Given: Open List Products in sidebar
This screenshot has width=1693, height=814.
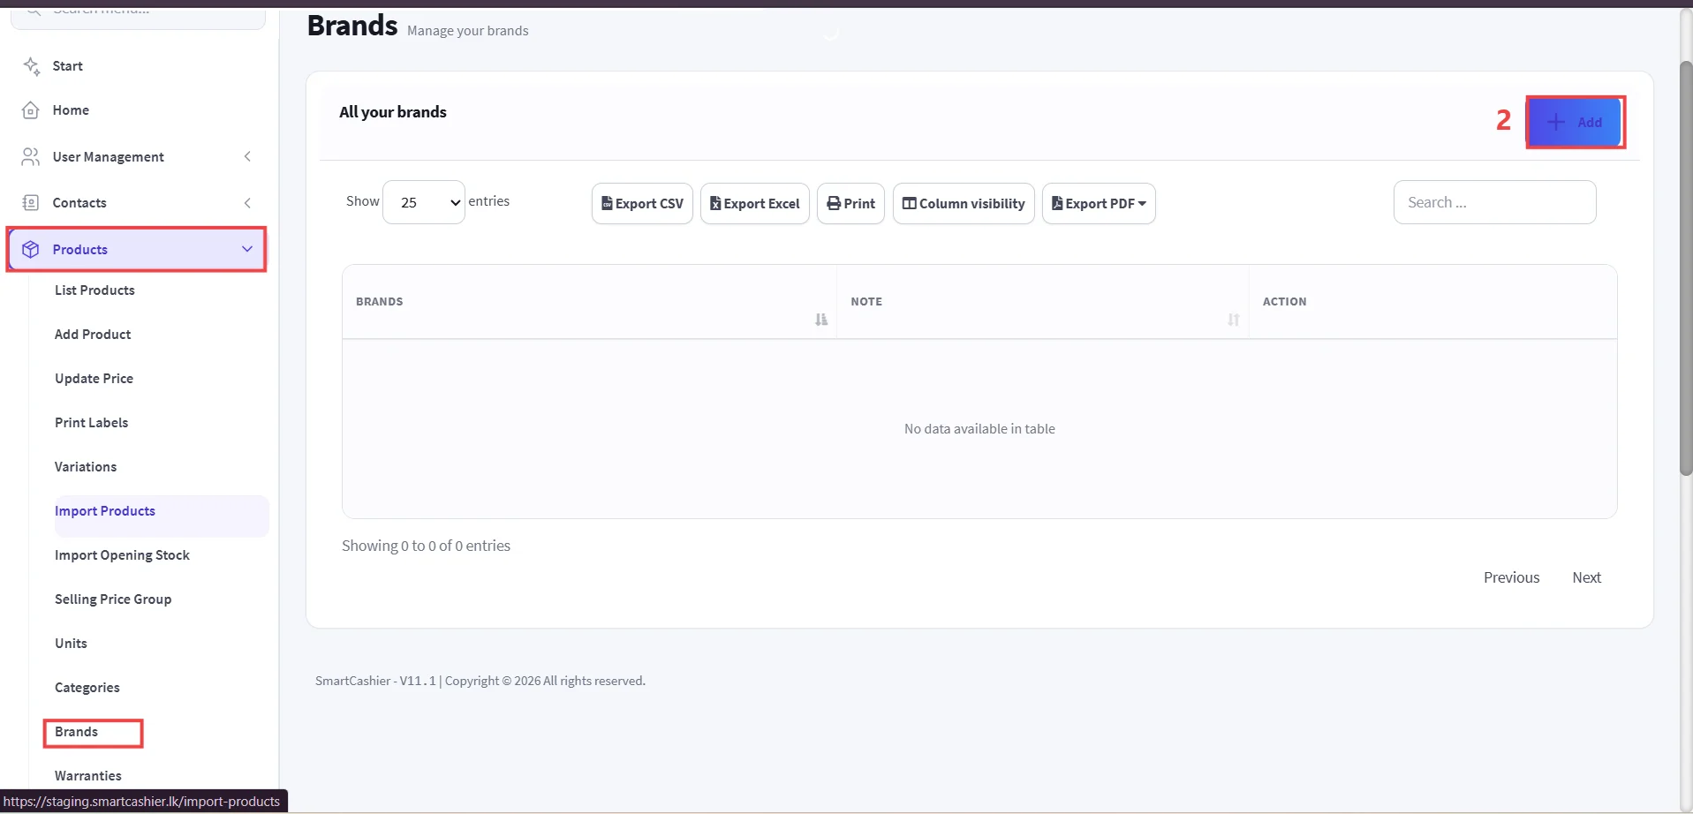Looking at the screenshot, I should point(94,290).
